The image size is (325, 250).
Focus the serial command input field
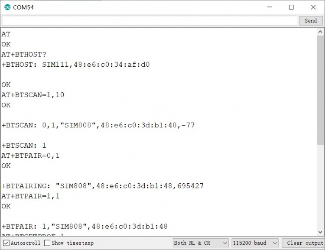point(149,21)
